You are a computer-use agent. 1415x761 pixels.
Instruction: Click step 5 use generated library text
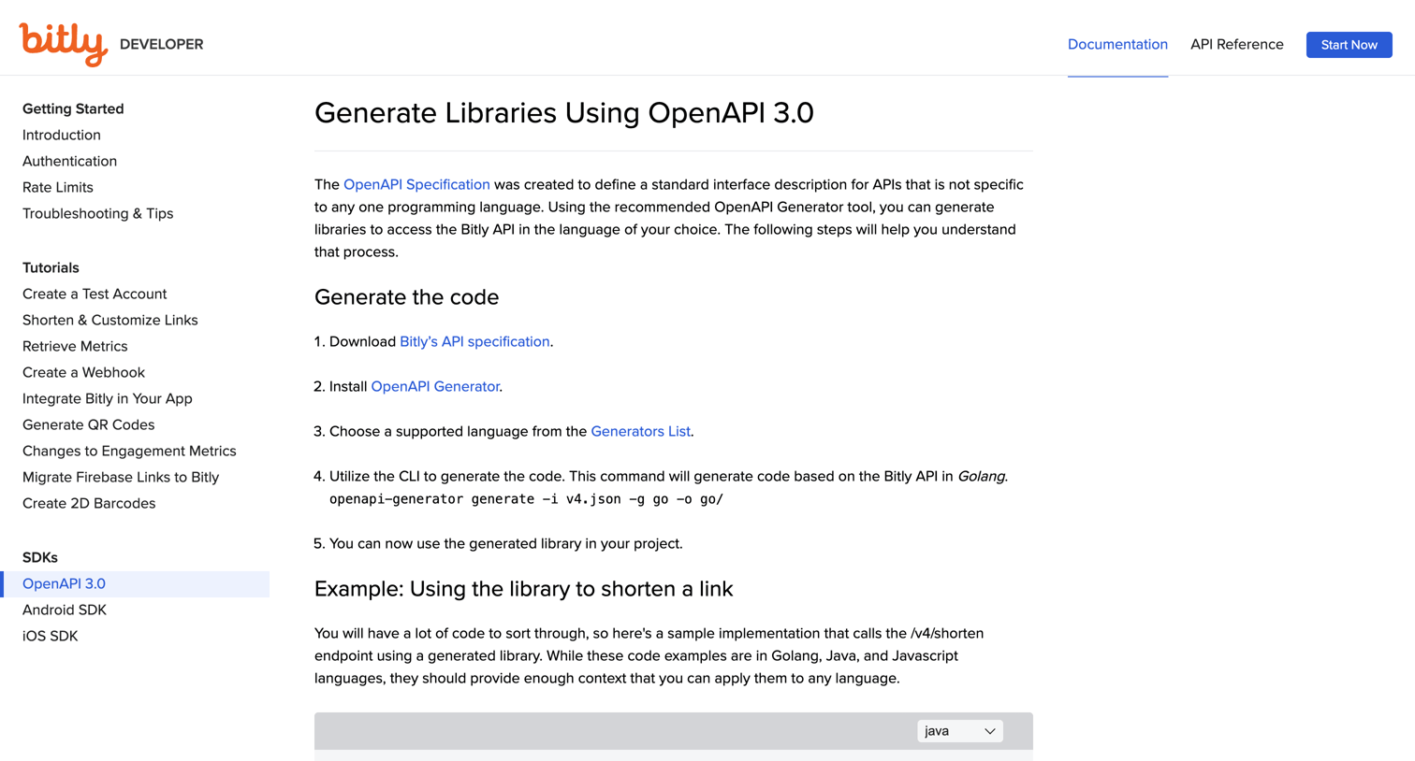(x=505, y=543)
